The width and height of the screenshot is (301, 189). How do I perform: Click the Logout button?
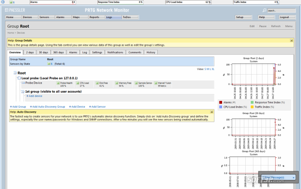tap(287, 17)
